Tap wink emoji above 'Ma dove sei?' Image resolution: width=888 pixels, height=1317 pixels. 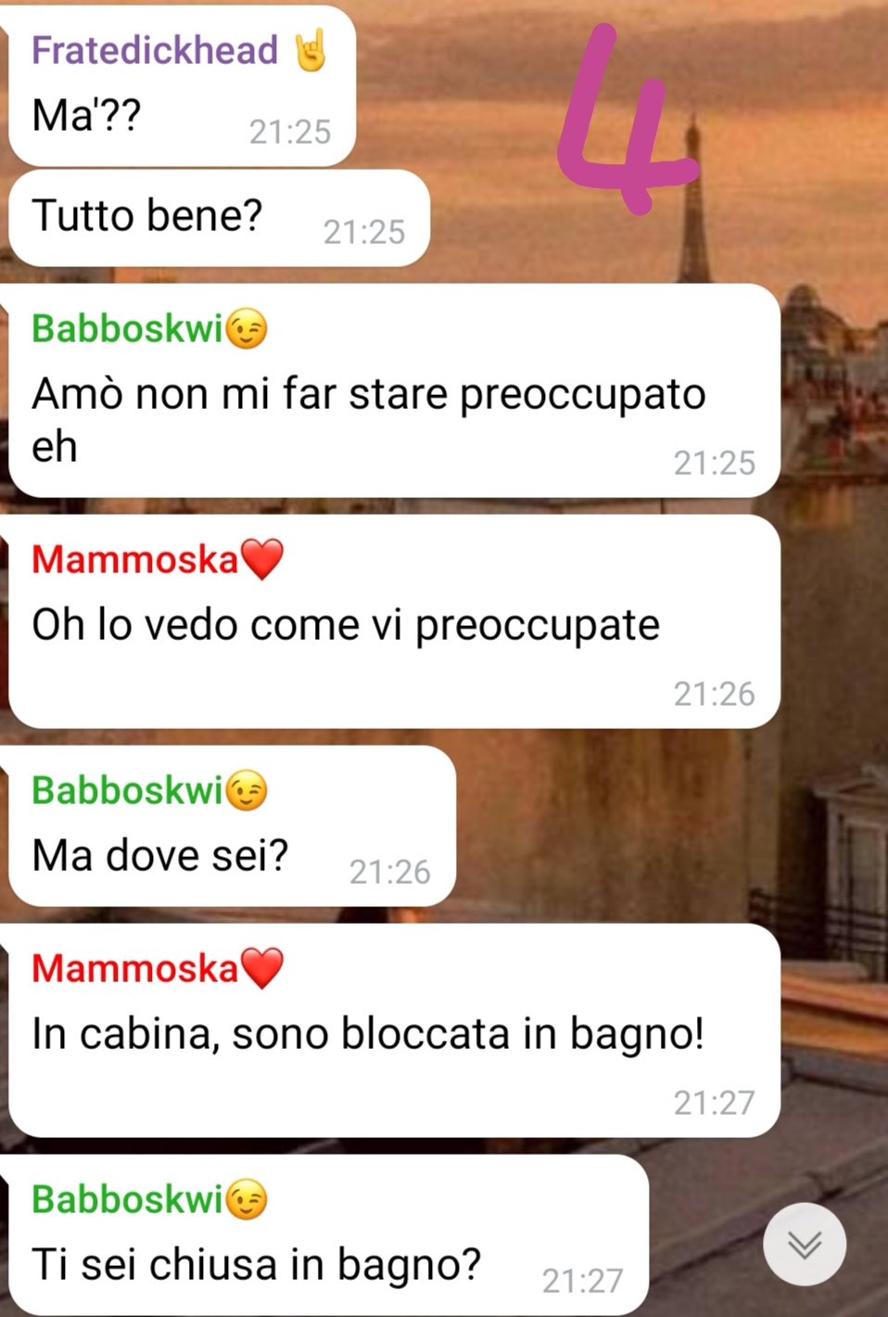[x=247, y=791]
